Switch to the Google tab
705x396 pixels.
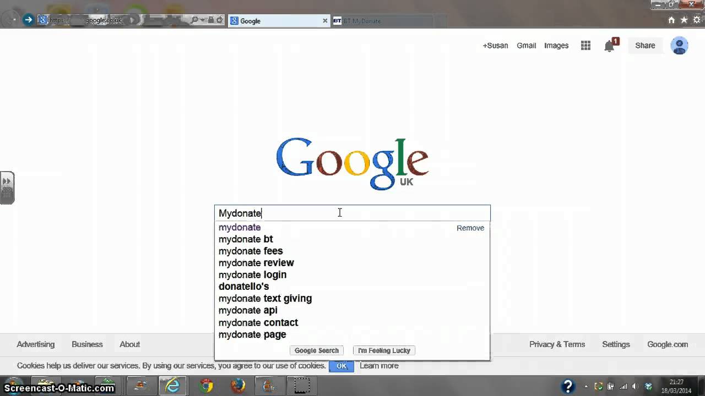[279, 21]
